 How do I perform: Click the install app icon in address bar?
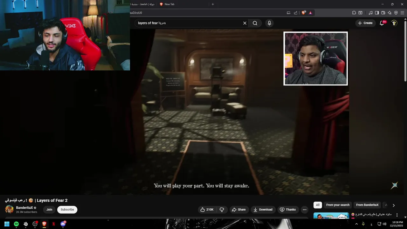point(288,13)
